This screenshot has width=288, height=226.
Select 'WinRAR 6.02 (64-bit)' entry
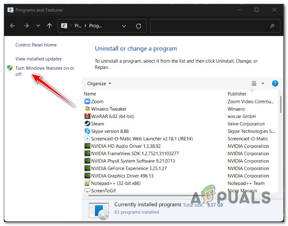point(112,116)
